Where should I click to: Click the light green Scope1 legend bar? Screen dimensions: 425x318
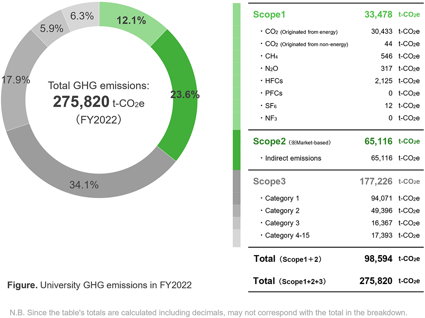tap(236, 66)
